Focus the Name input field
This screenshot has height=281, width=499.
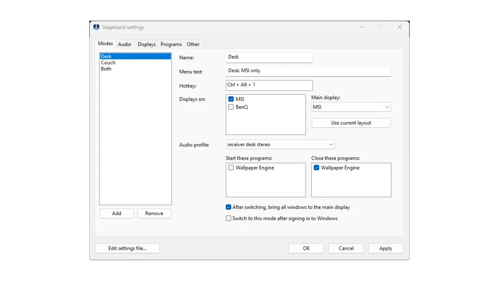[269, 57]
